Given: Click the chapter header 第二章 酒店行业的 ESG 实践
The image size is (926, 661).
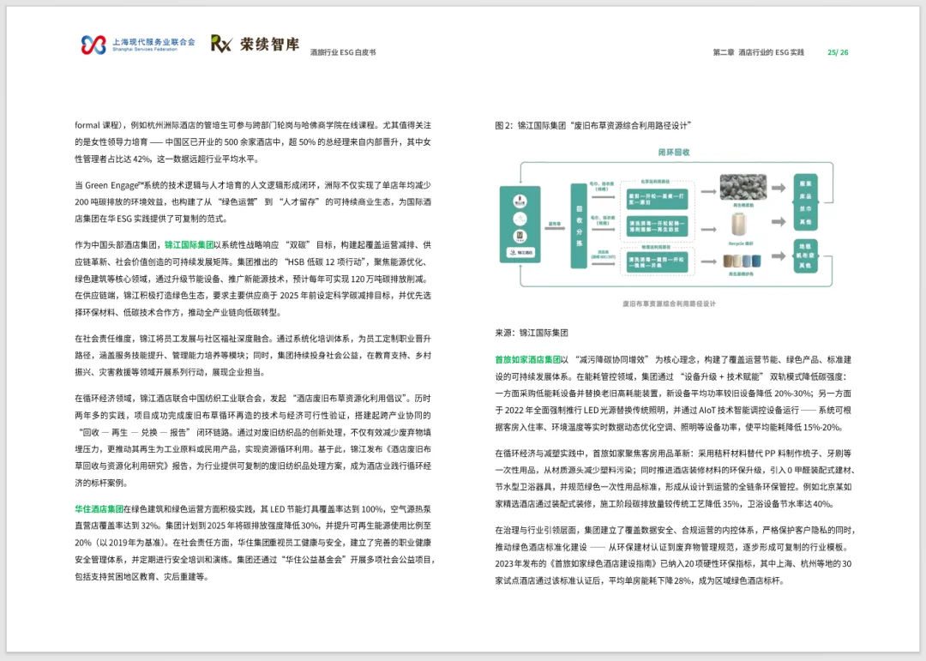Looking at the screenshot, I should [758, 52].
